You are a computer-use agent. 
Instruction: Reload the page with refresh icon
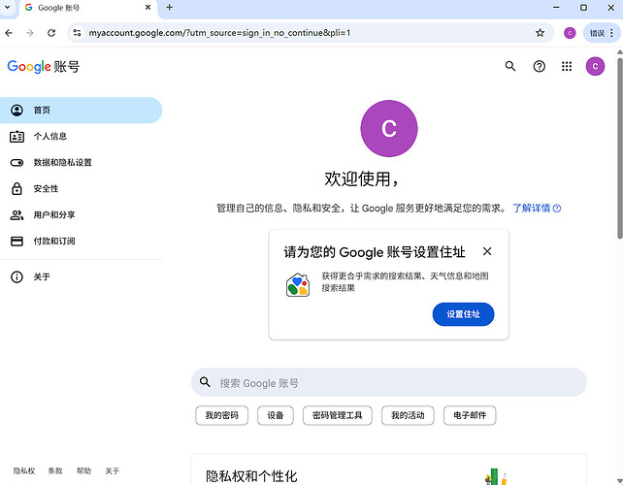[51, 33]
